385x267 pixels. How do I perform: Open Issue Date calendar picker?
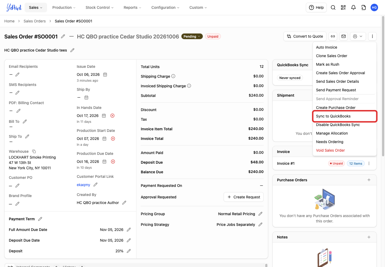(105, 74)
